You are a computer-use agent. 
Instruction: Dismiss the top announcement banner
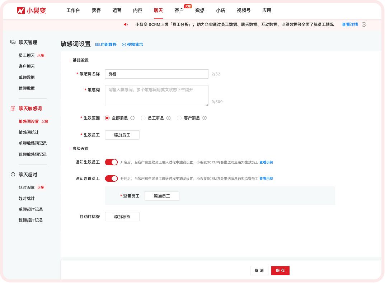pyautogui.click(x=364, y=24)
